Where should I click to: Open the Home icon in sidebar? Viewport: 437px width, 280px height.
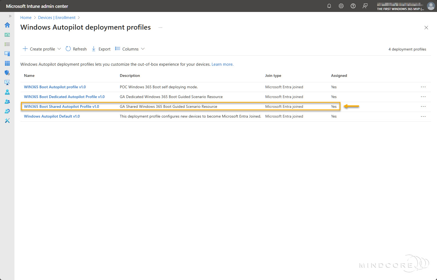click(x=7, y=25)
